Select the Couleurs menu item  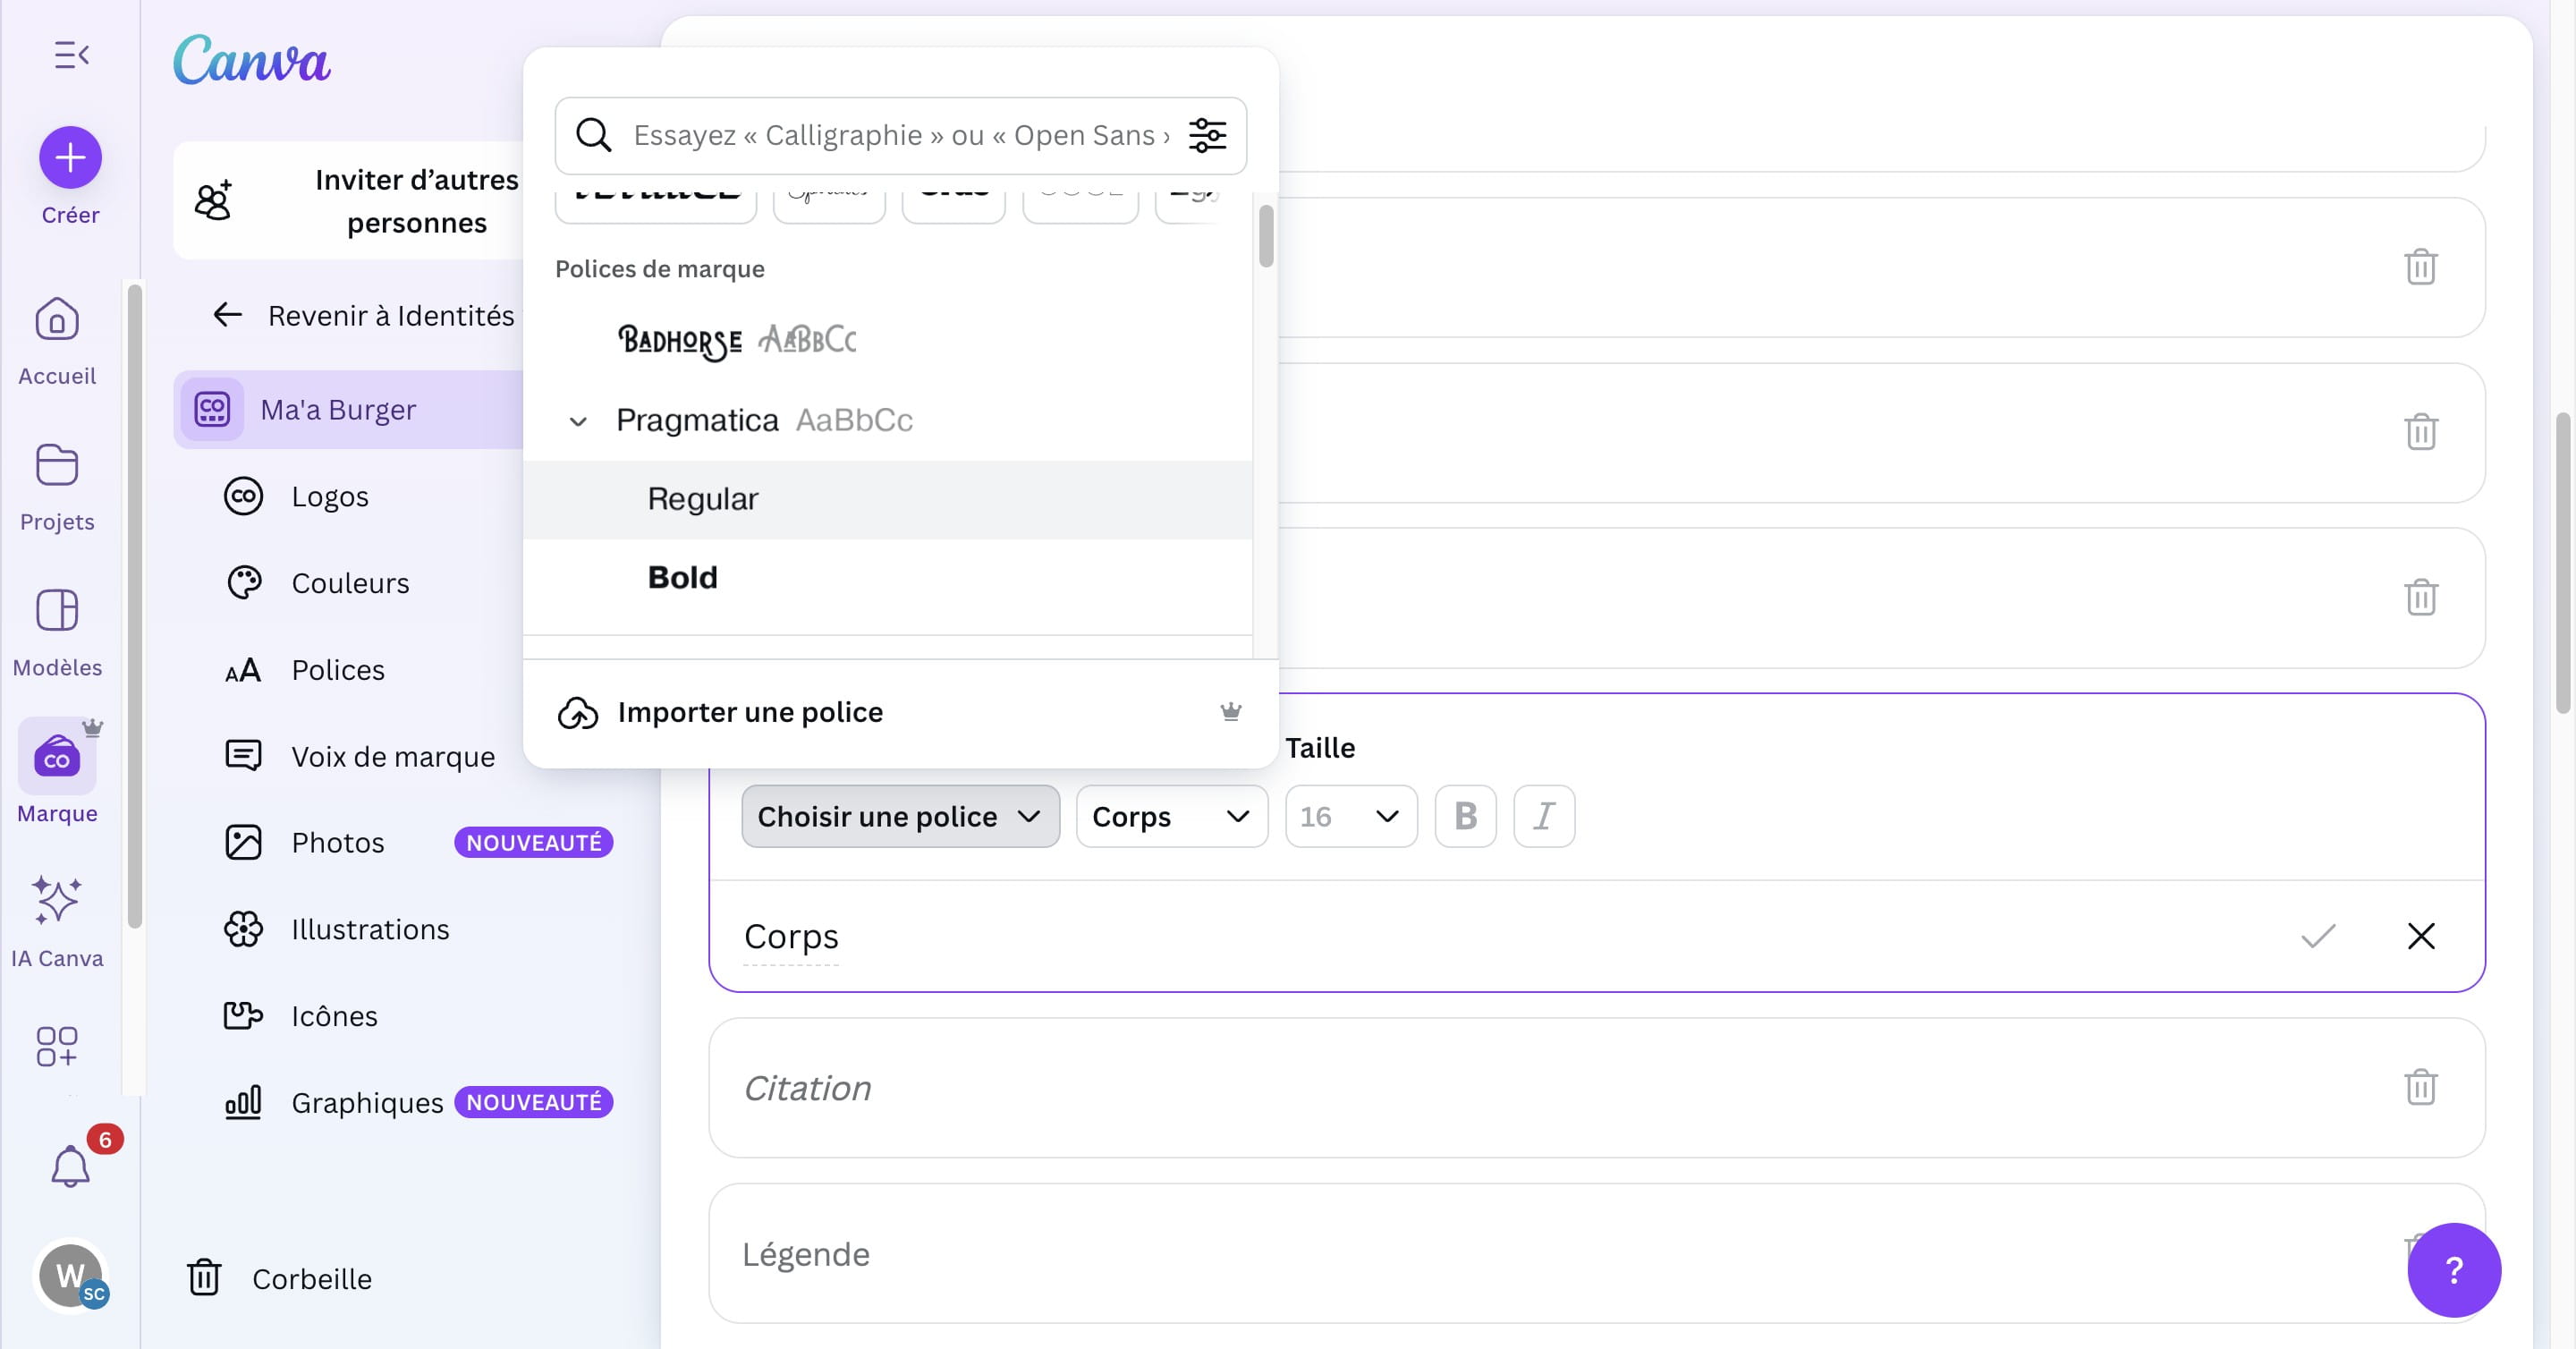[x=350, y=583]
